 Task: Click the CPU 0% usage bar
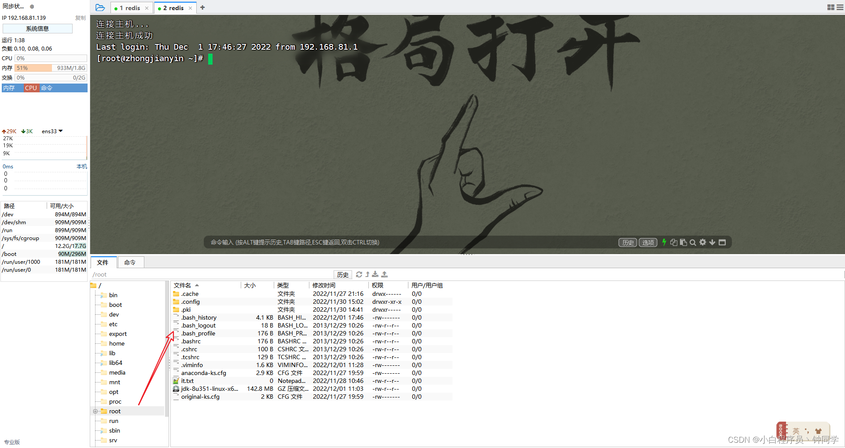51,58
